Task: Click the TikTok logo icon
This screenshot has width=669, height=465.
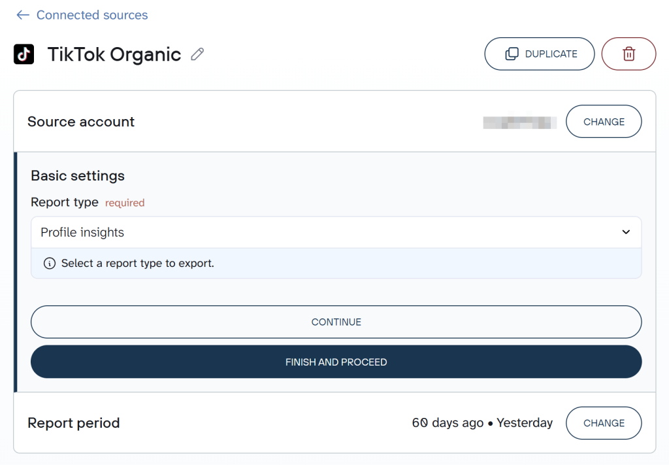Action: click(x=24, y=54)
